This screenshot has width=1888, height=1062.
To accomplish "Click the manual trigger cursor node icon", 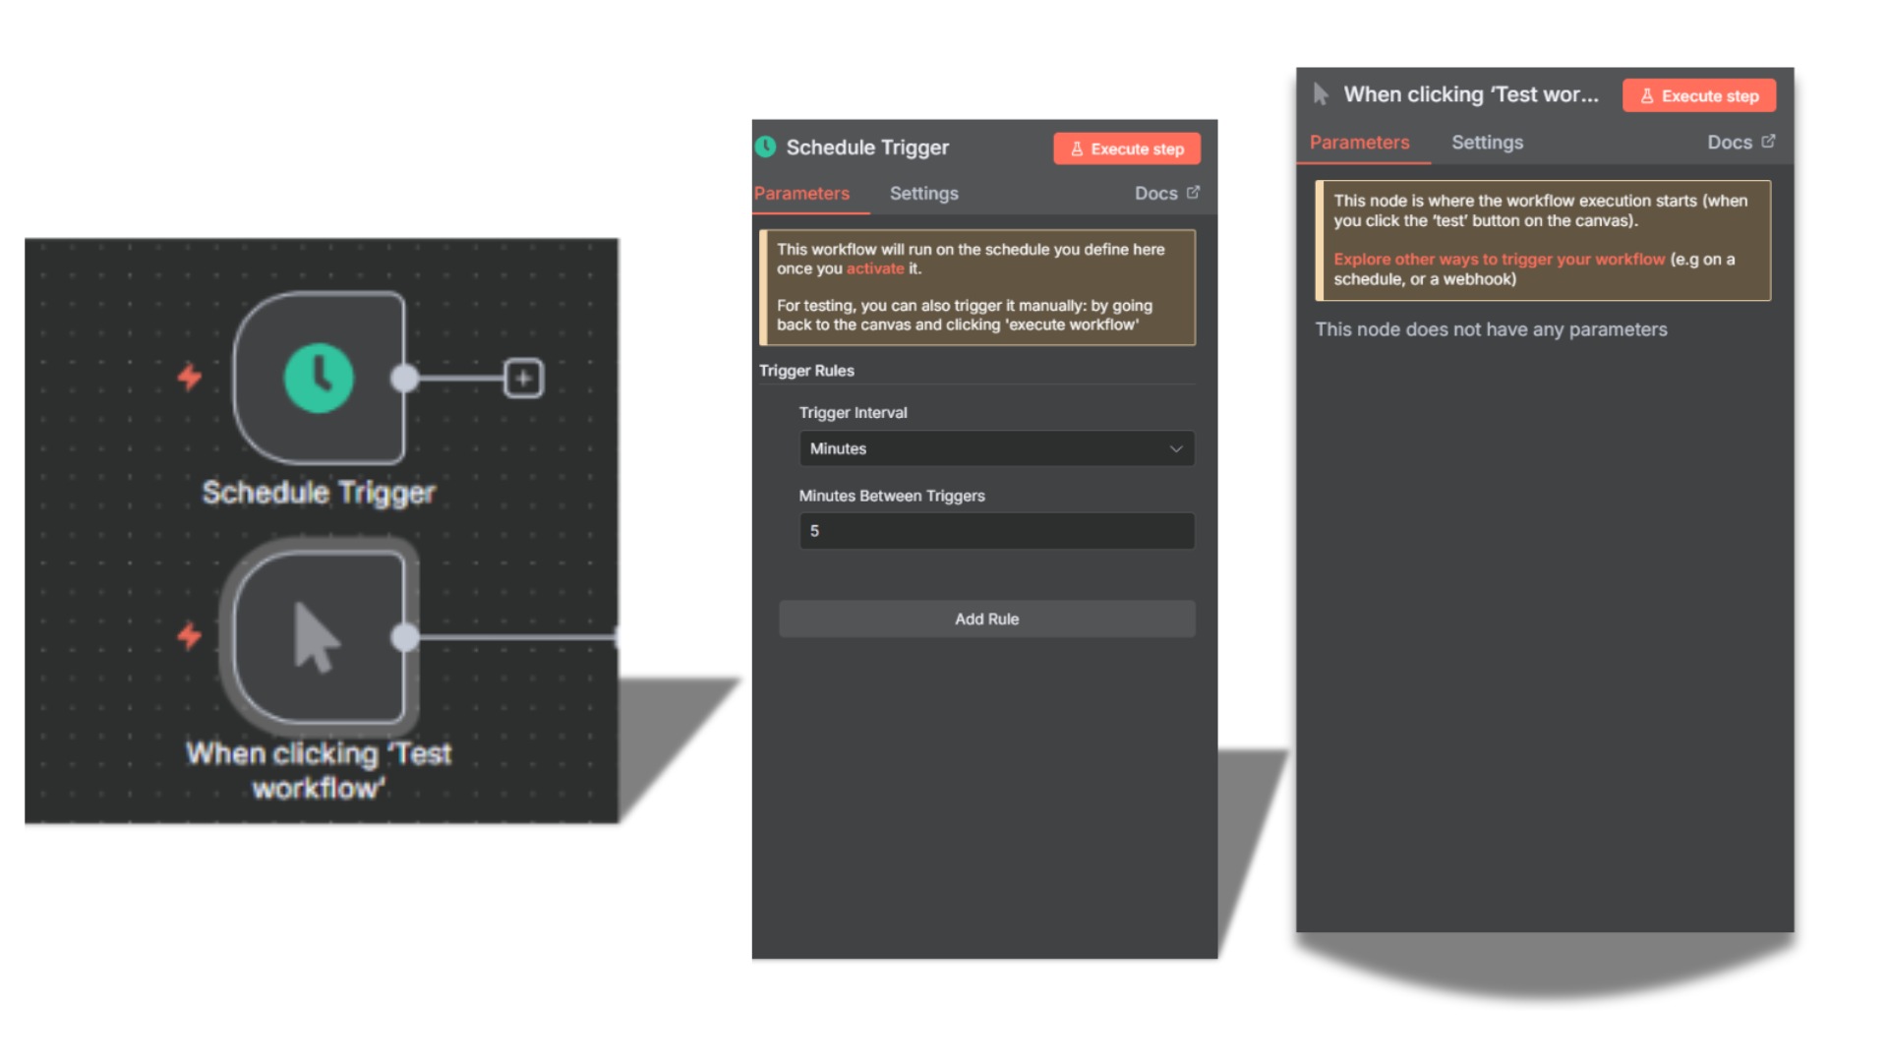I will pyautogui.click(x=317, y=637).
